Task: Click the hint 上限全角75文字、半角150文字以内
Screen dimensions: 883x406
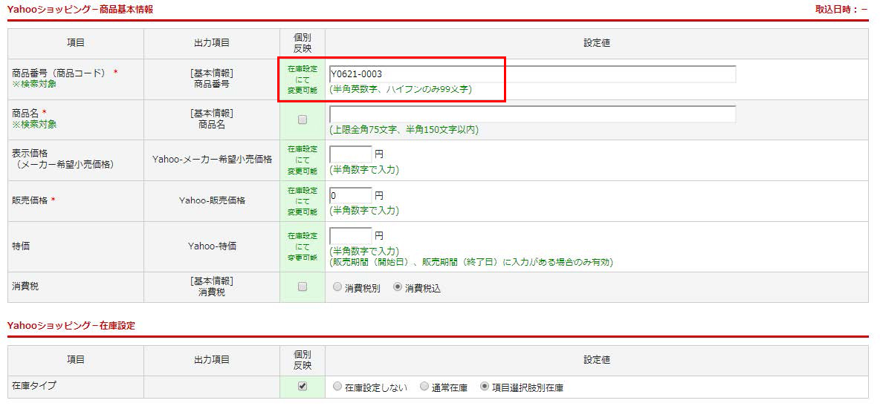Action: pyautogui.click(x=404, y=130)
